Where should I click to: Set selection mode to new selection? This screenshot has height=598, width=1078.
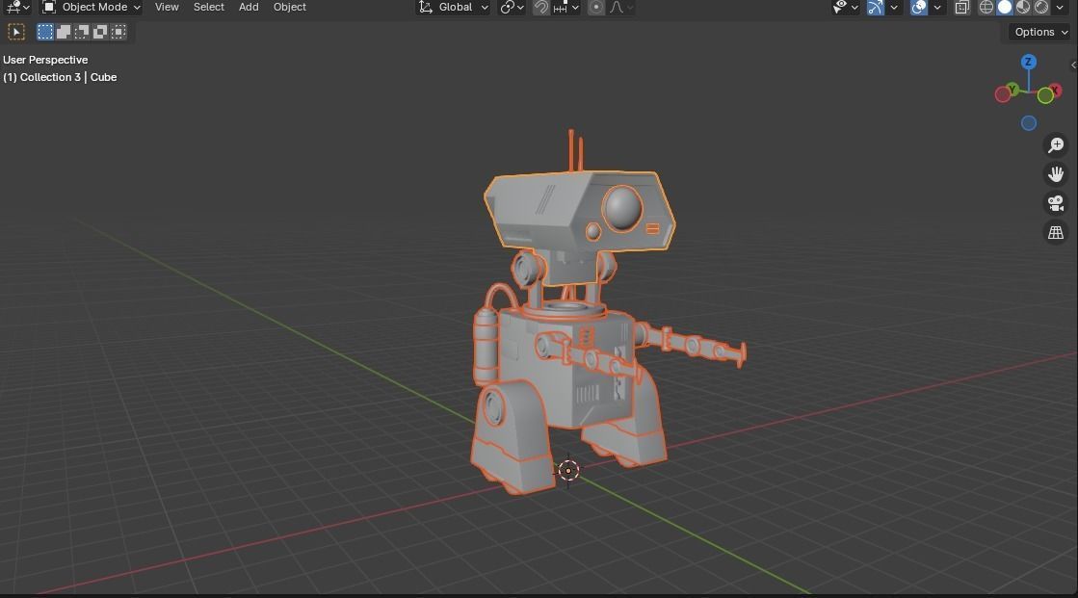45,32
